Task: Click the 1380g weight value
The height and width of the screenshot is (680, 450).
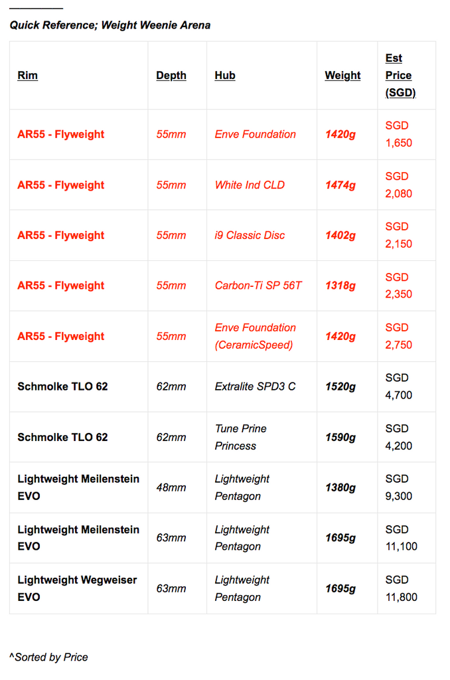Action: [340, 488]
